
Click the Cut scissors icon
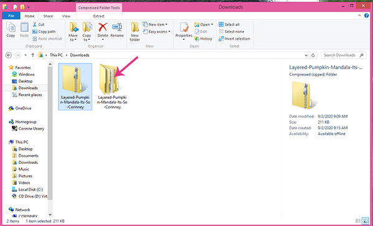coord(35,24)
